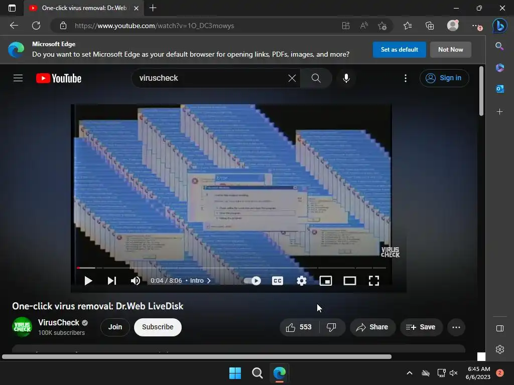514x385 pixels.
Task: Open the Favorites list
Action: 408,26
